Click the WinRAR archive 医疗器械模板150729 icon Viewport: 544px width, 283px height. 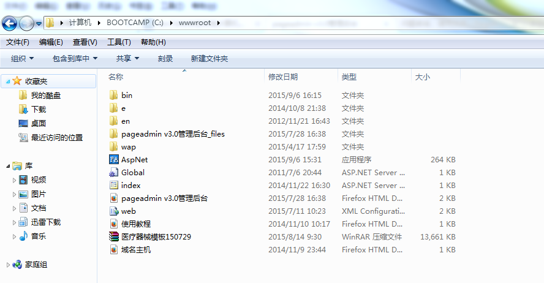[x=113, y=237]
